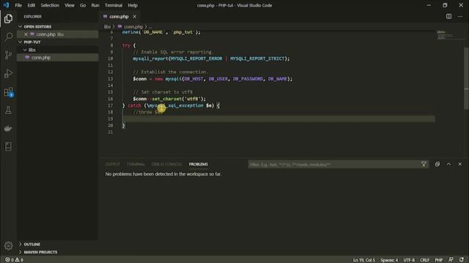Viewport: 469px width, 263px height.
Task: Click errors and warnings status indicator
Action: point(14,260)
